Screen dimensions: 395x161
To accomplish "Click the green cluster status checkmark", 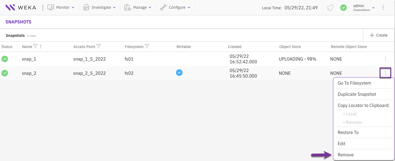I will pos(343,8).
